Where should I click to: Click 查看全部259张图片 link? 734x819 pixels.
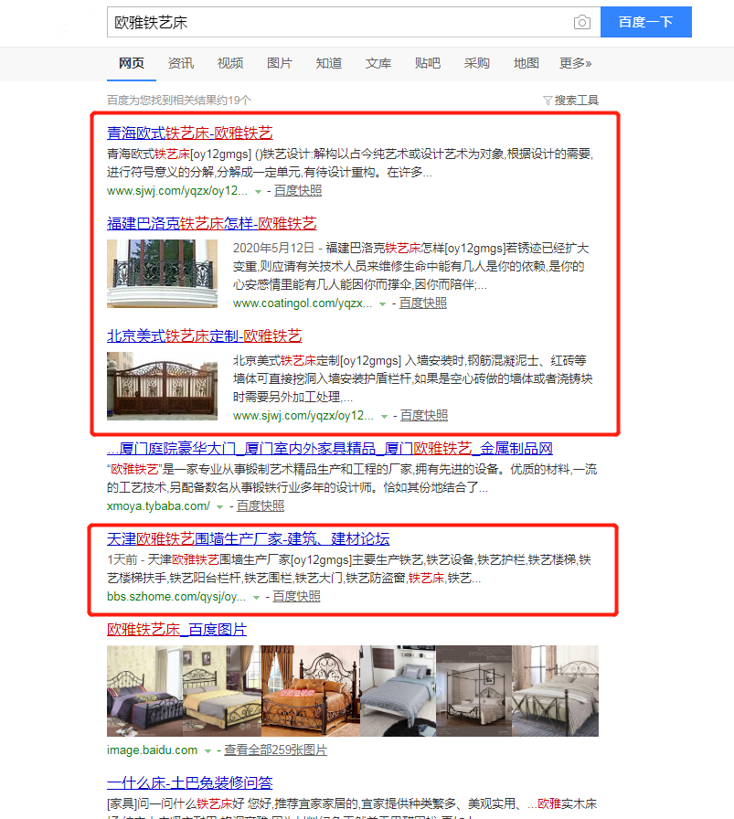tap(275, 750)
